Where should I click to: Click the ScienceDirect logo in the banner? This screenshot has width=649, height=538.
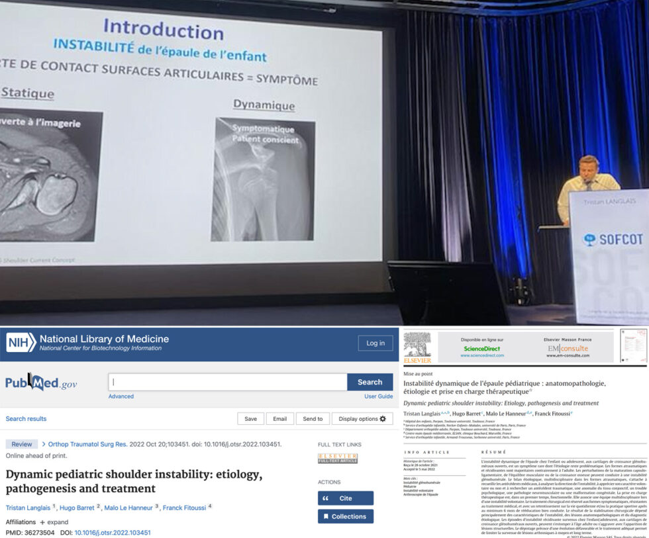[x=483, y=347]
